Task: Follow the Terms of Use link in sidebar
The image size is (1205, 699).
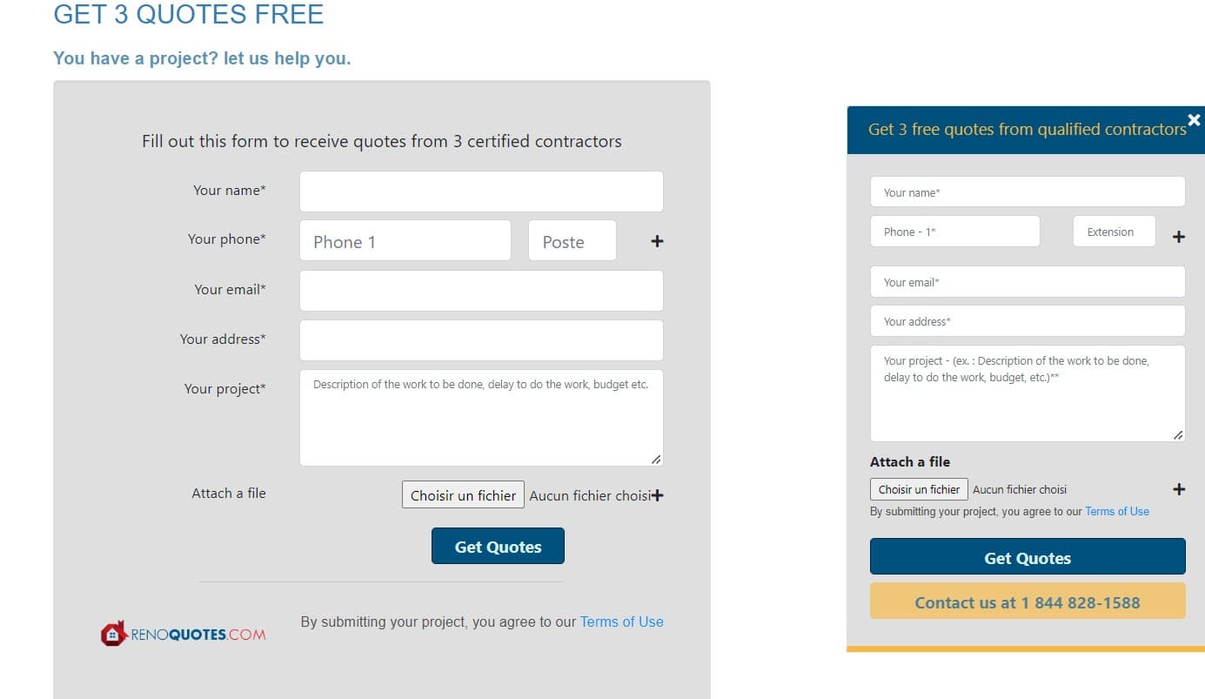Action: pyautogui.click(x=1116, y=511)
